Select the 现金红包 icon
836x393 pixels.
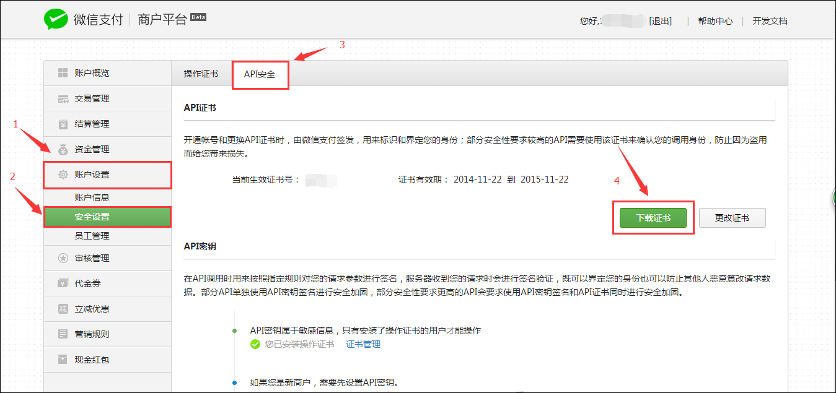(x=63, y=359)
